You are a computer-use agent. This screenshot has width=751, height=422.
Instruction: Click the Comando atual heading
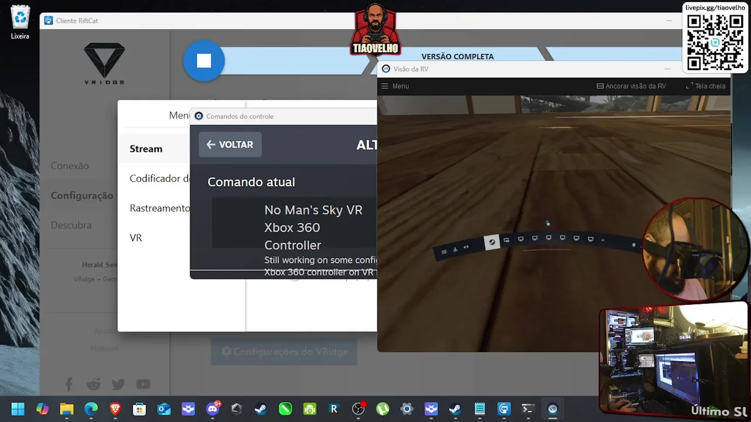pyautogui.click(x=251, y=182)
